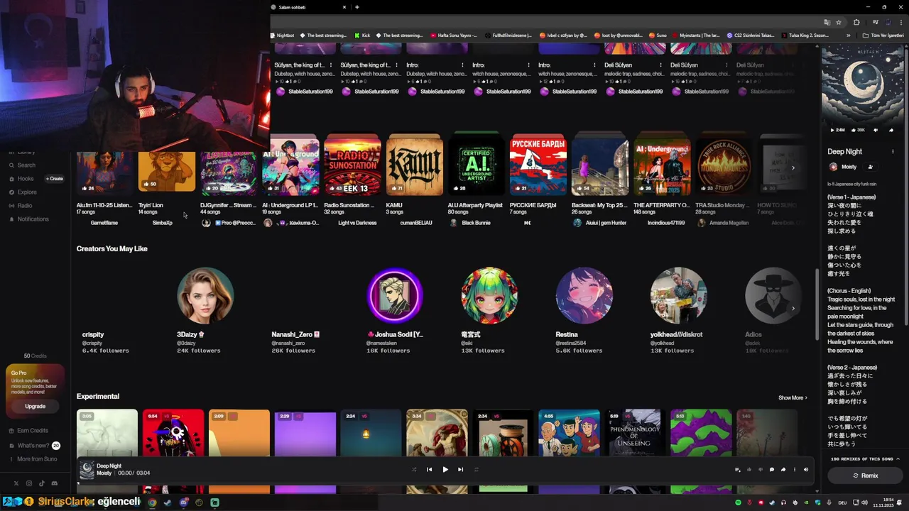Open Suno's TikTok icon
Viewport: 909px width, 511px height.
[x=42, y=483]
